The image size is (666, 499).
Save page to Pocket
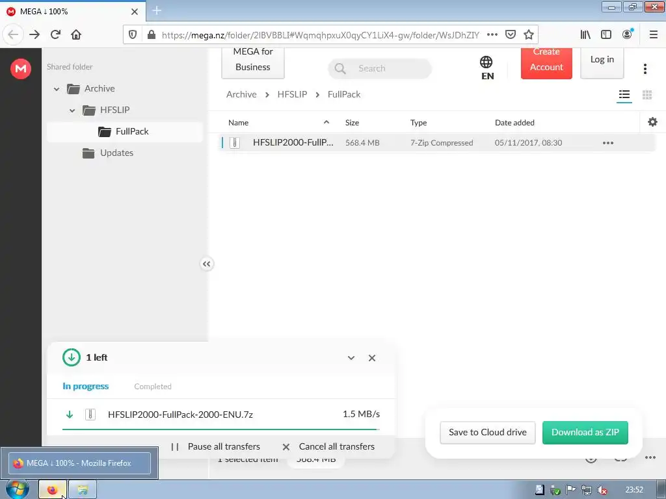click(511, 35)
